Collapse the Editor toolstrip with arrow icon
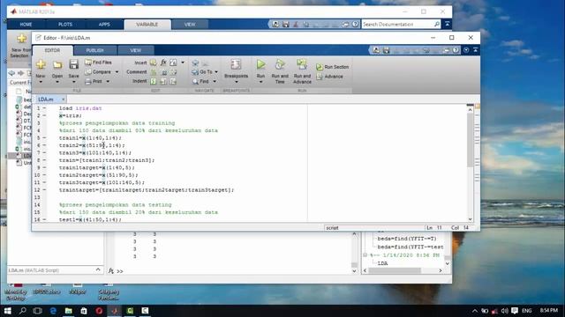Image resolution: width=565 pixels, height=317 pixels. coord(476,50)
